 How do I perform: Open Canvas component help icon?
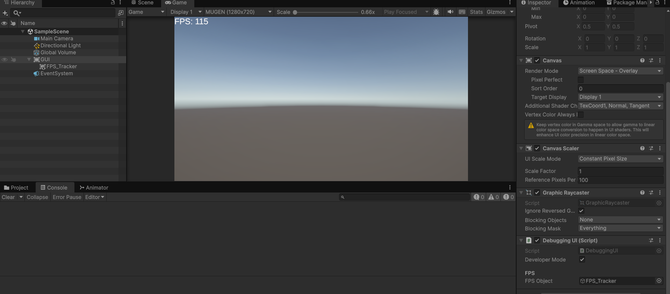(642, 60)
